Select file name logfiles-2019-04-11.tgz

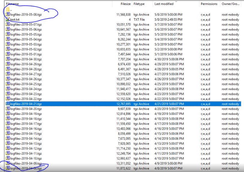point(26,153)
